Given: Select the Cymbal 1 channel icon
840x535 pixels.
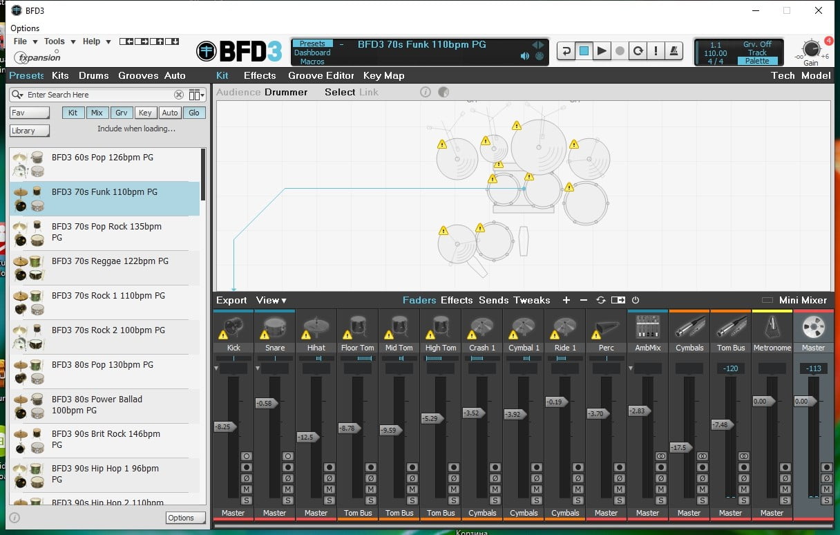Looking at the screenshot, I should [x=524, y=328].
